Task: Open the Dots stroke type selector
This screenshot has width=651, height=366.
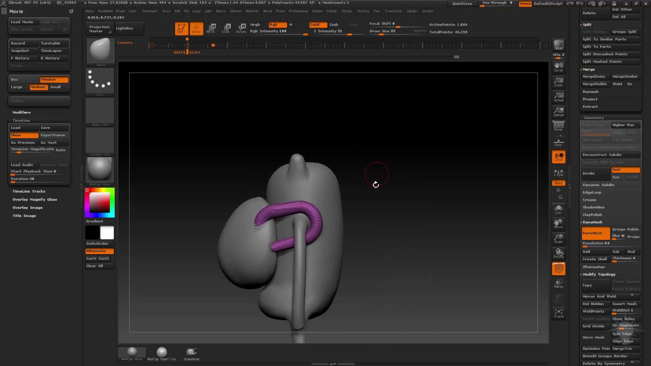Action: pyautogui.click(x=100, y=81)
